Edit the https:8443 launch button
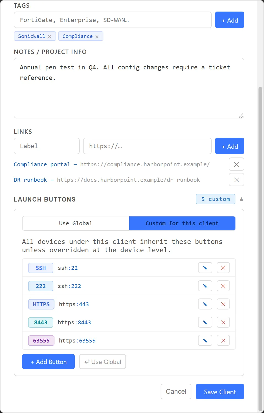 205,322
